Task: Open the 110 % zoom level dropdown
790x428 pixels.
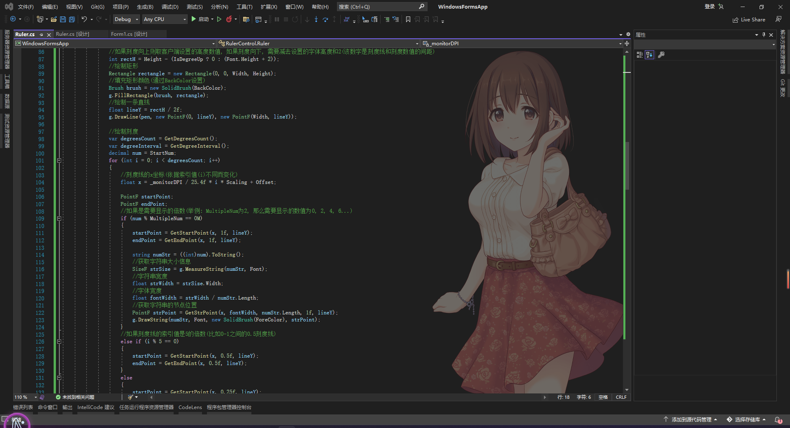Action: point(26,397)
